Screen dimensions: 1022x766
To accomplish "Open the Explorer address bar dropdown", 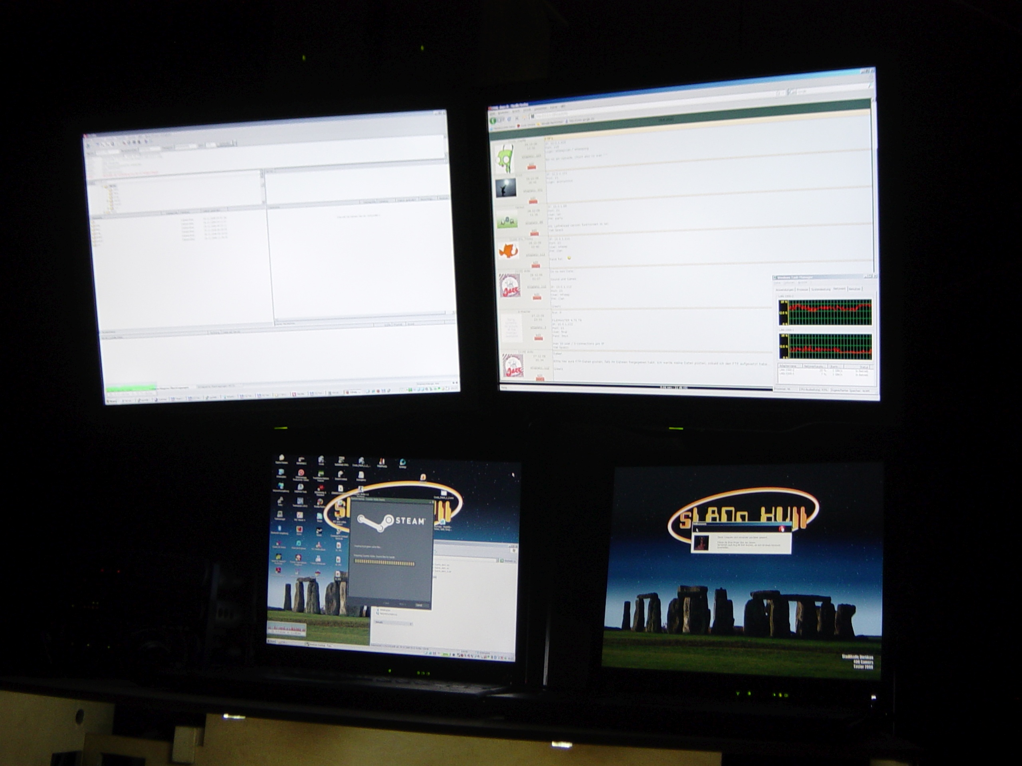I will pyautogui.click(x=497, y=561).
